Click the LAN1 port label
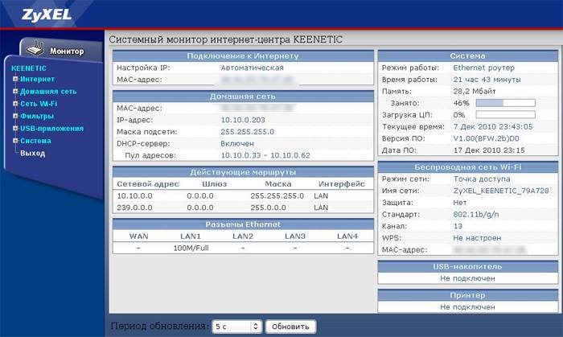Screen dimensions: 563x337 pos(191,236)
